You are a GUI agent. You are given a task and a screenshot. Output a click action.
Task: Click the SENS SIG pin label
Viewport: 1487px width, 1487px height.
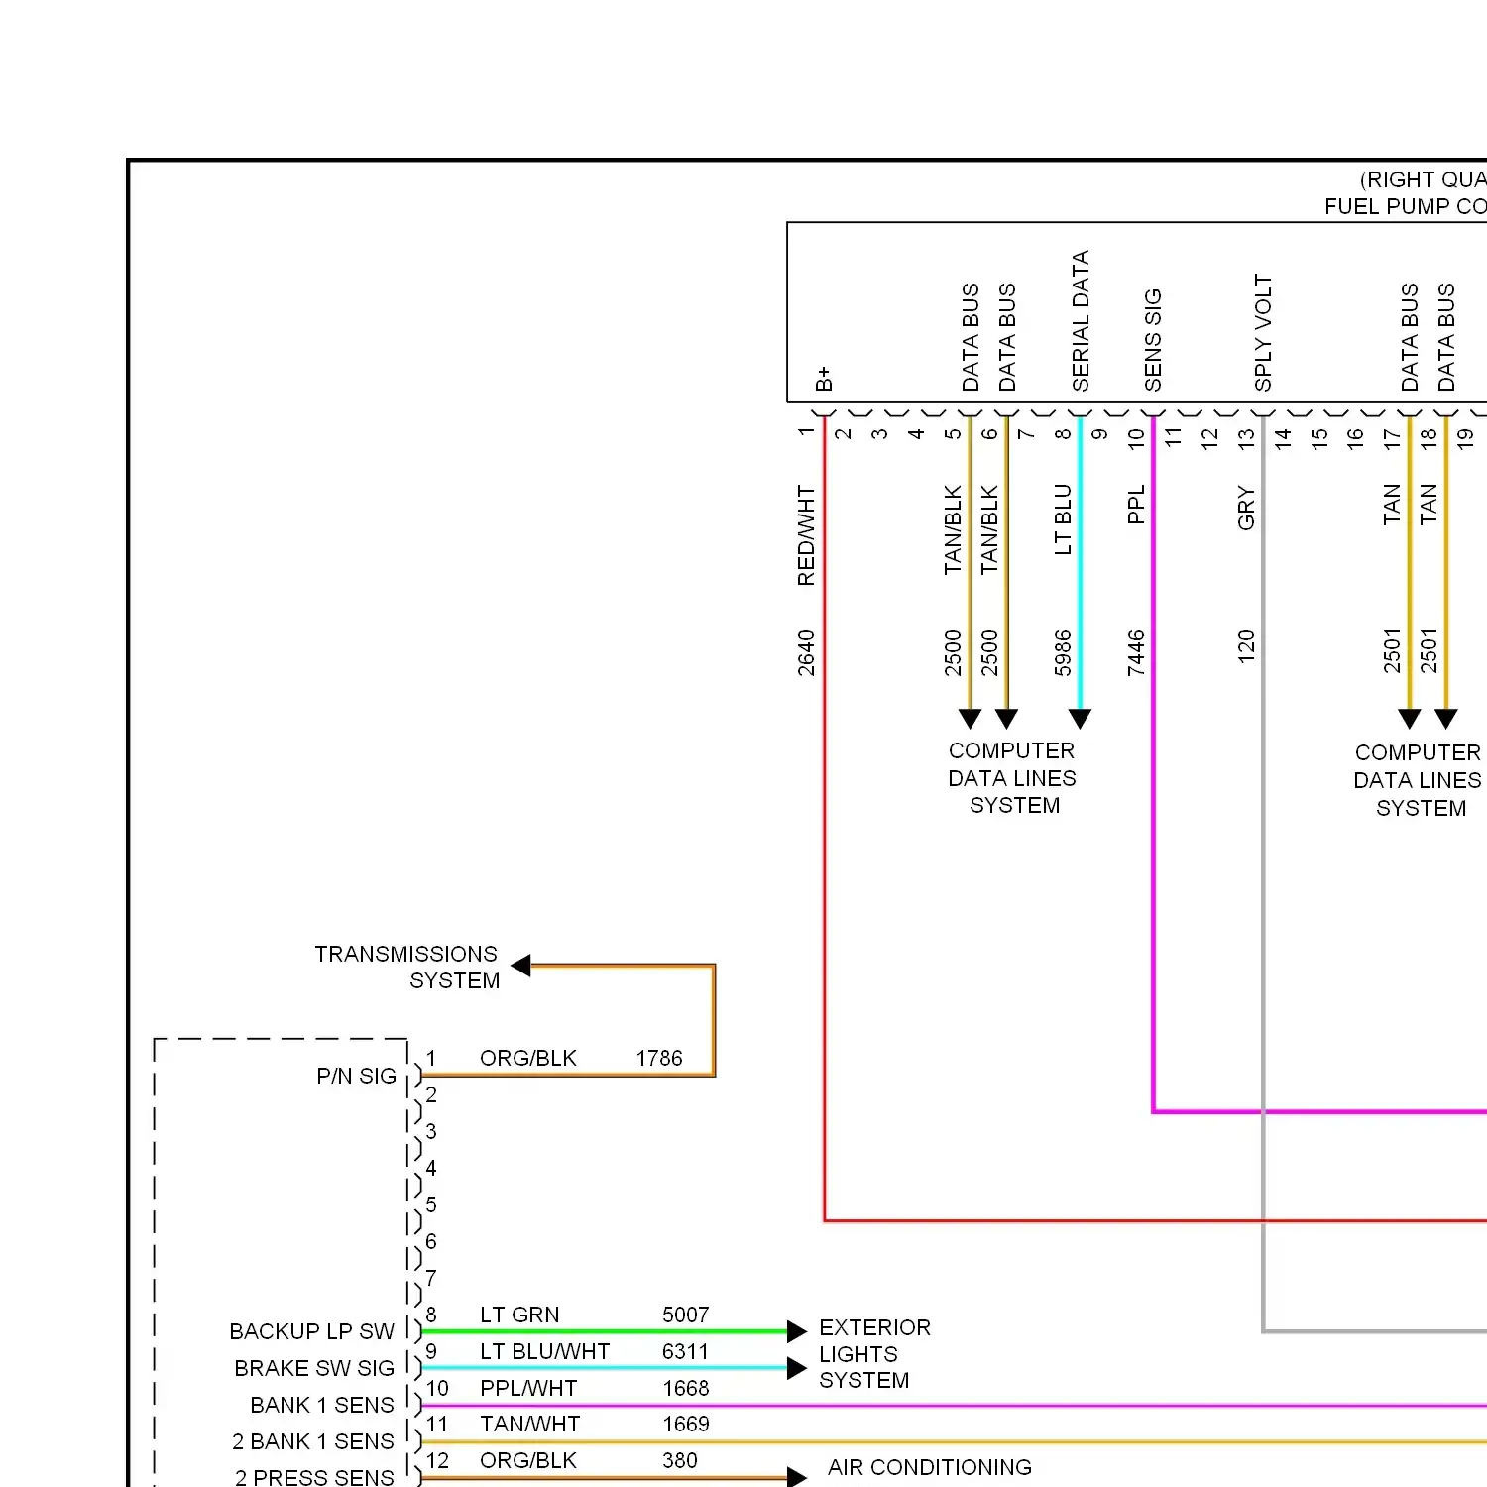(1153, 340)
